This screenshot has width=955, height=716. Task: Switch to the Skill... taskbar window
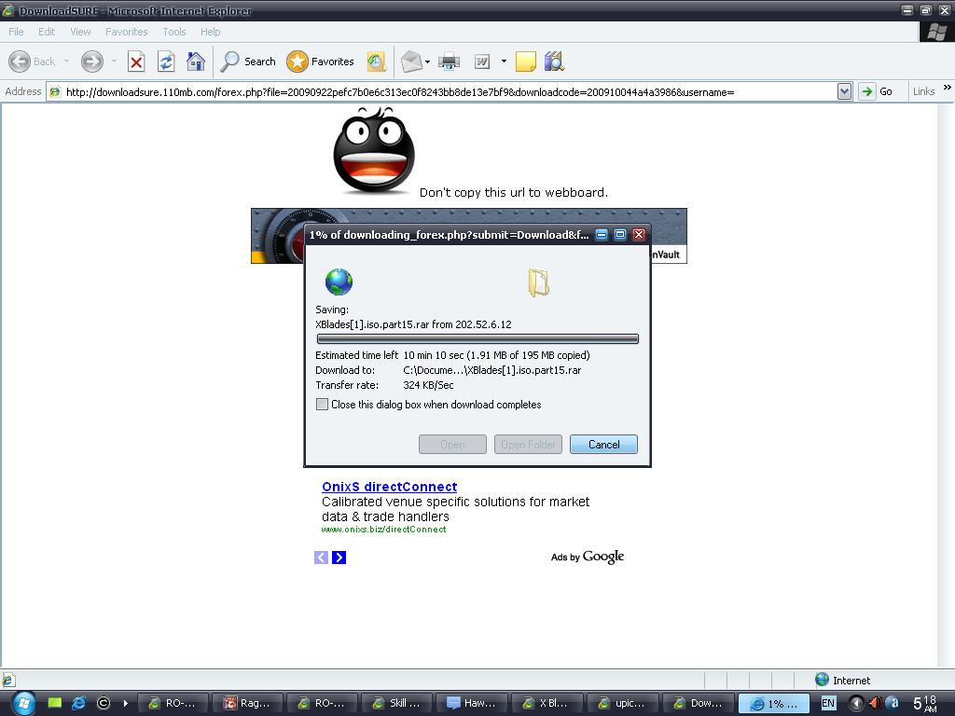tap(396, 703)
